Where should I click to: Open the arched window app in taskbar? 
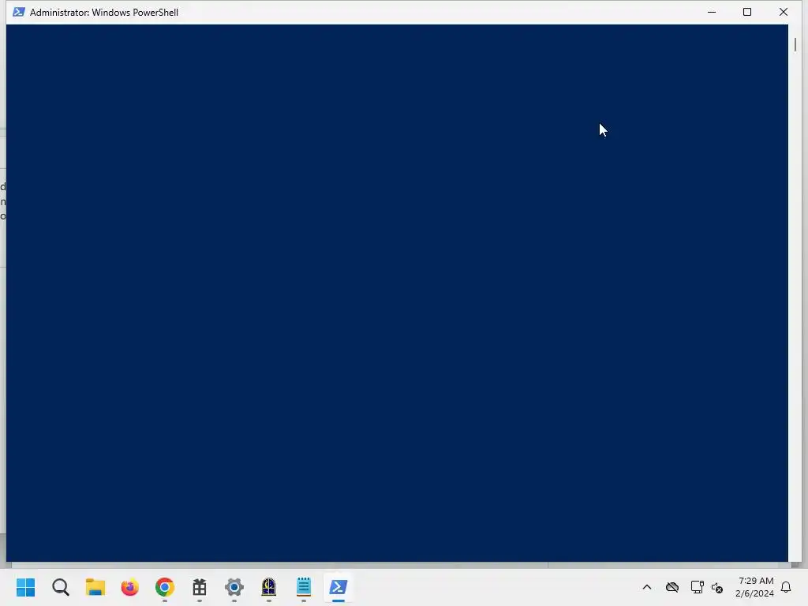(268, 587)
